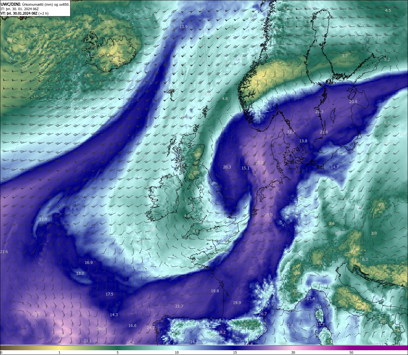The width and height of the screenshot is (408, 355).
Task: Click the 20.3 value in North Sea
Action: [x=227, y=167]
